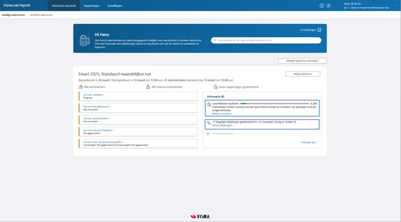Click the 8,28% progress value
The height and width of the screenshot is (222, 401).
pos(313,104)
